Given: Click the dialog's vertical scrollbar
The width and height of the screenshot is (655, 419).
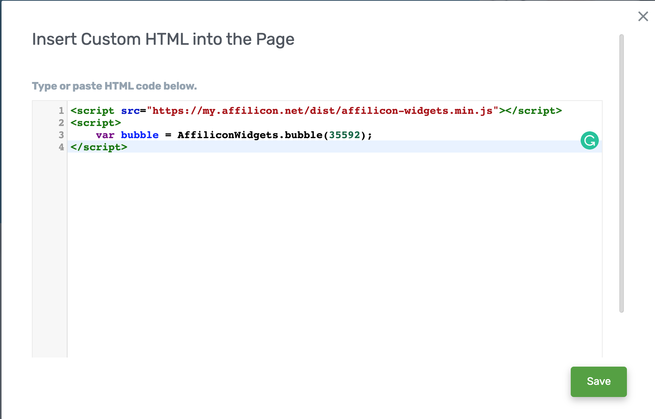Looking at the screenshot, I should coord(621,173).
